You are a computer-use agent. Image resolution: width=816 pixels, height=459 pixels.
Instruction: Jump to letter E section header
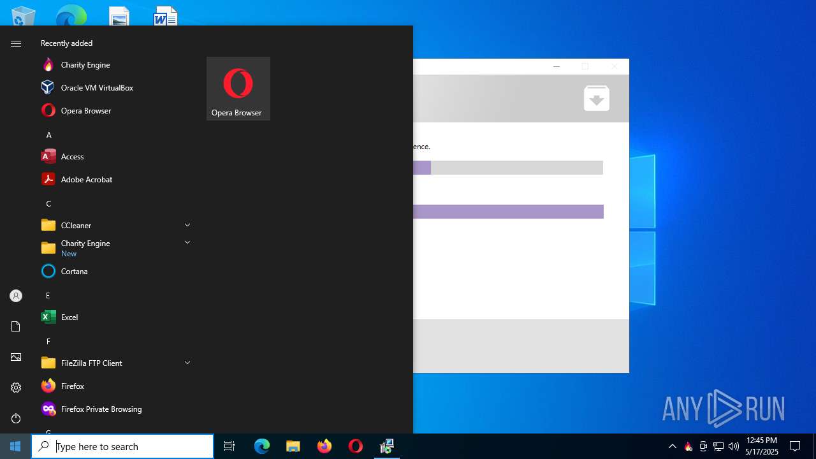tap(48, 296)
